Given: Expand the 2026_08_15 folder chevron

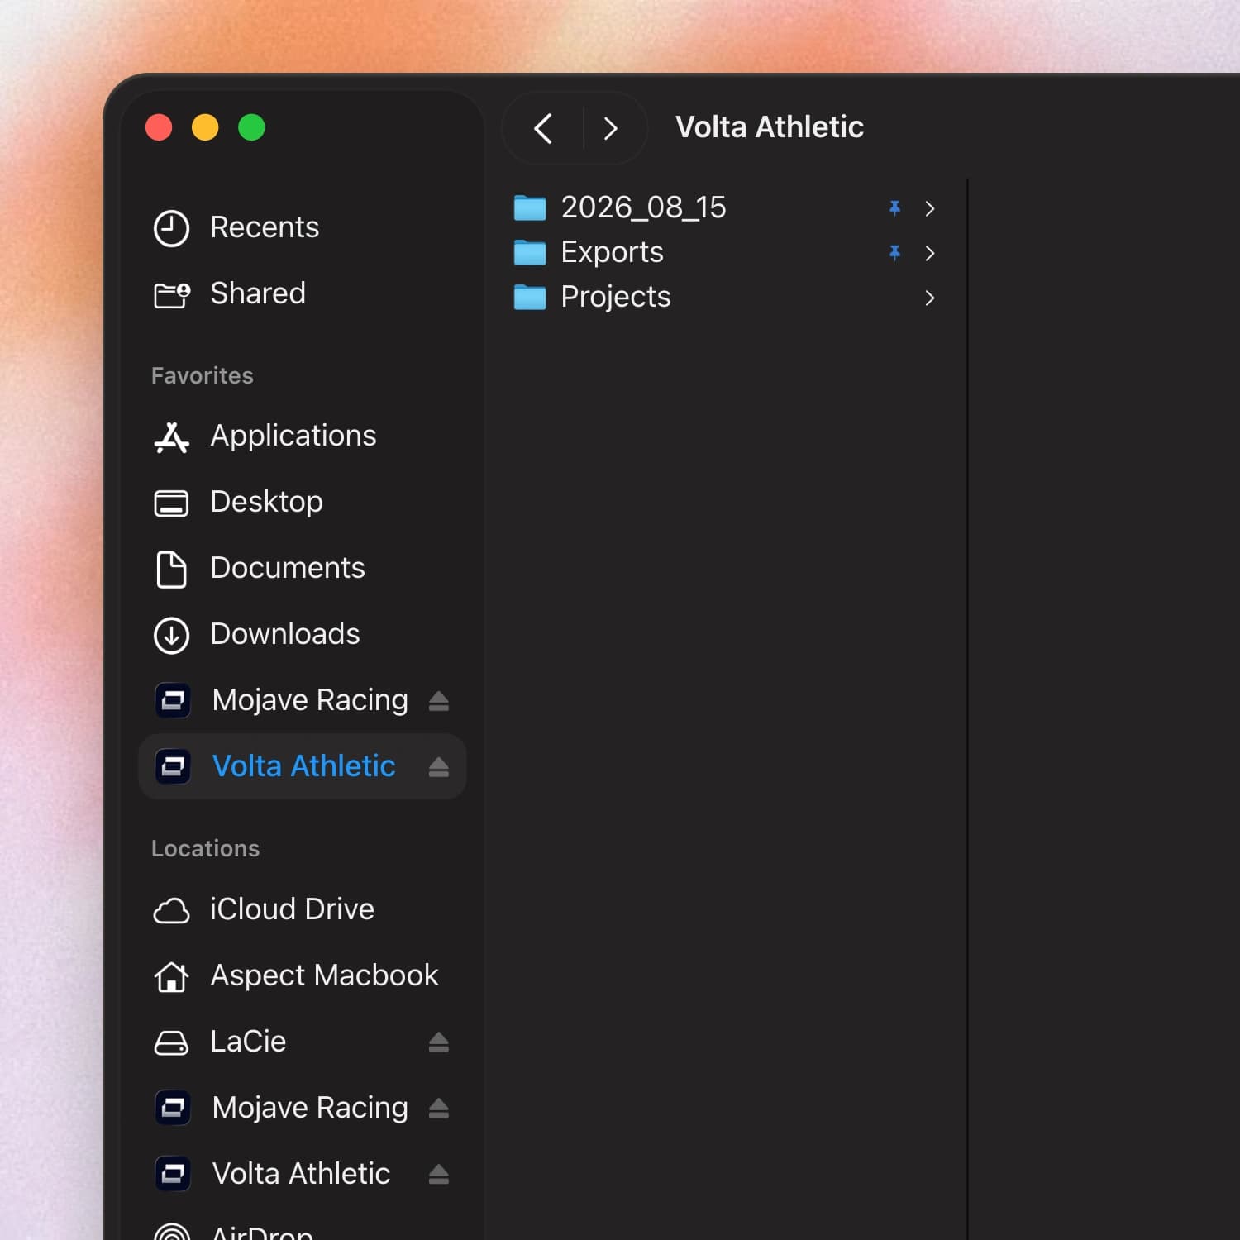Looking at the screenshot, I should [x=930, y=208].
